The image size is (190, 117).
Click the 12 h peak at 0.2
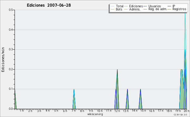pyautogui.click(x=117, y=70)
